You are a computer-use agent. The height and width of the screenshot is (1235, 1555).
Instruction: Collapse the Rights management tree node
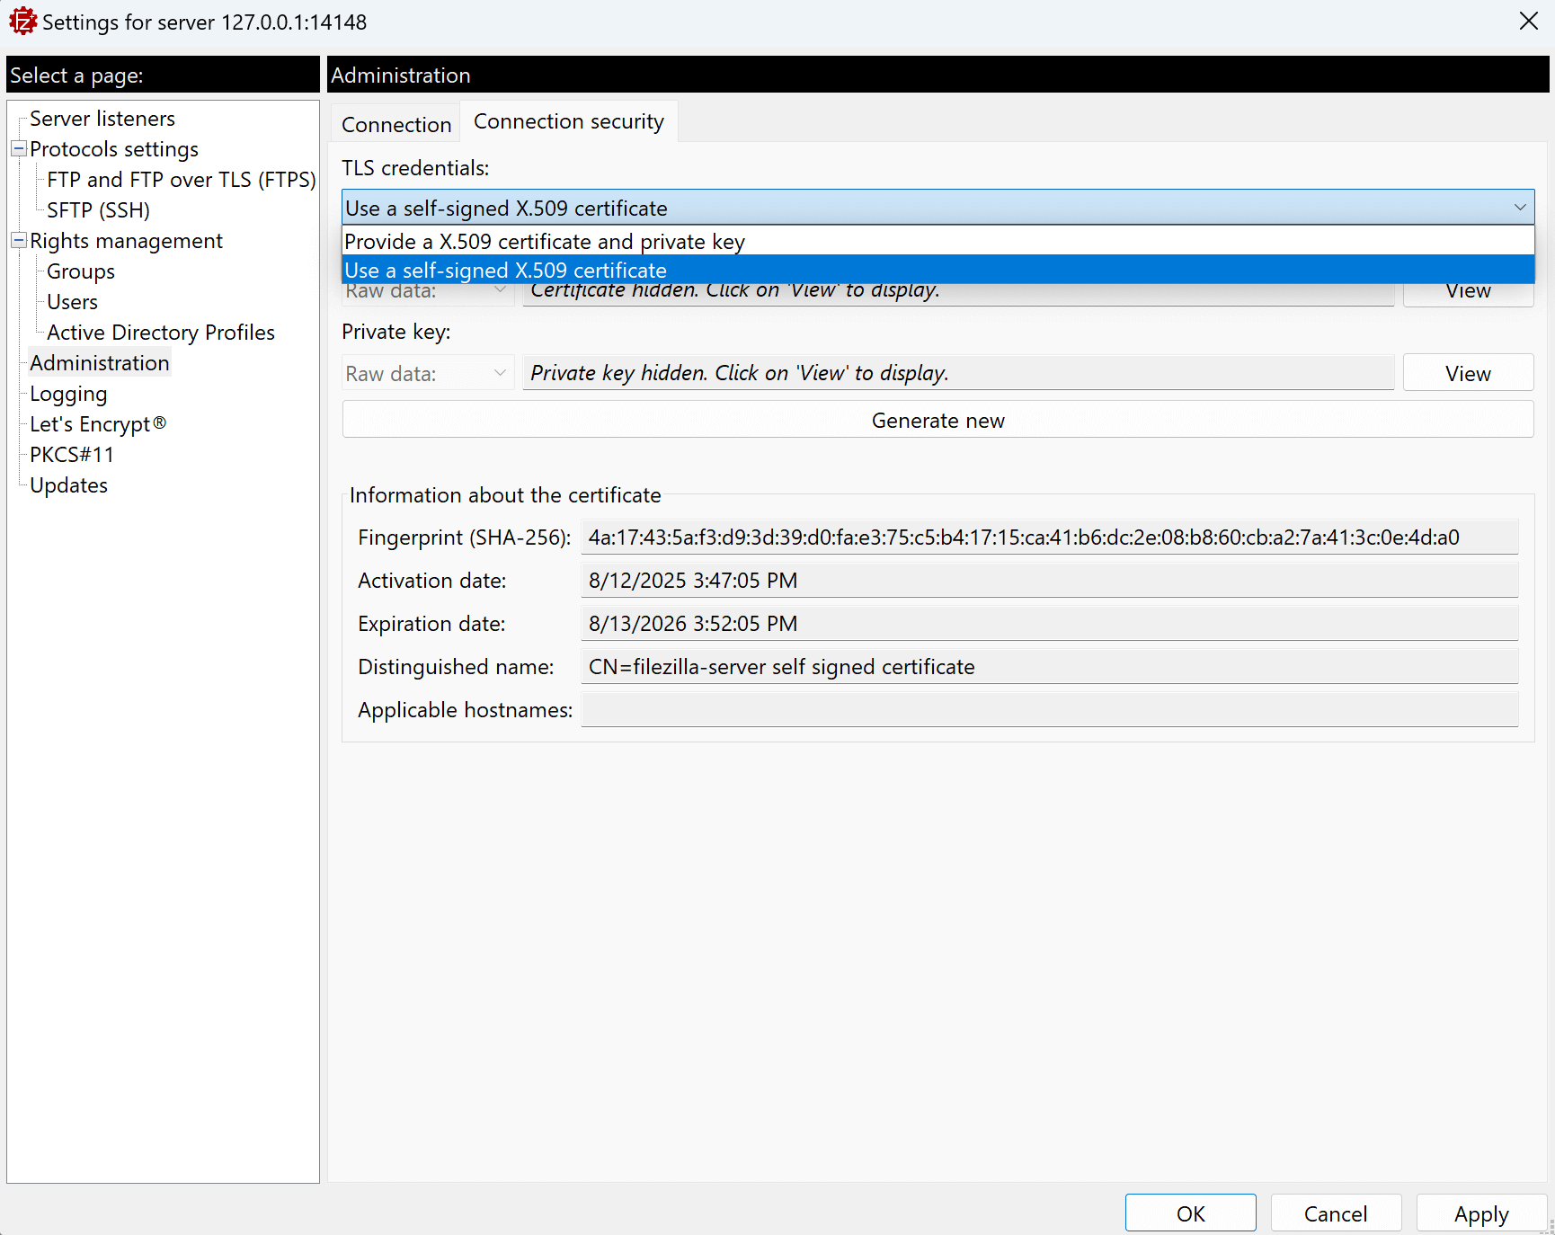click(x=19, y=240)
